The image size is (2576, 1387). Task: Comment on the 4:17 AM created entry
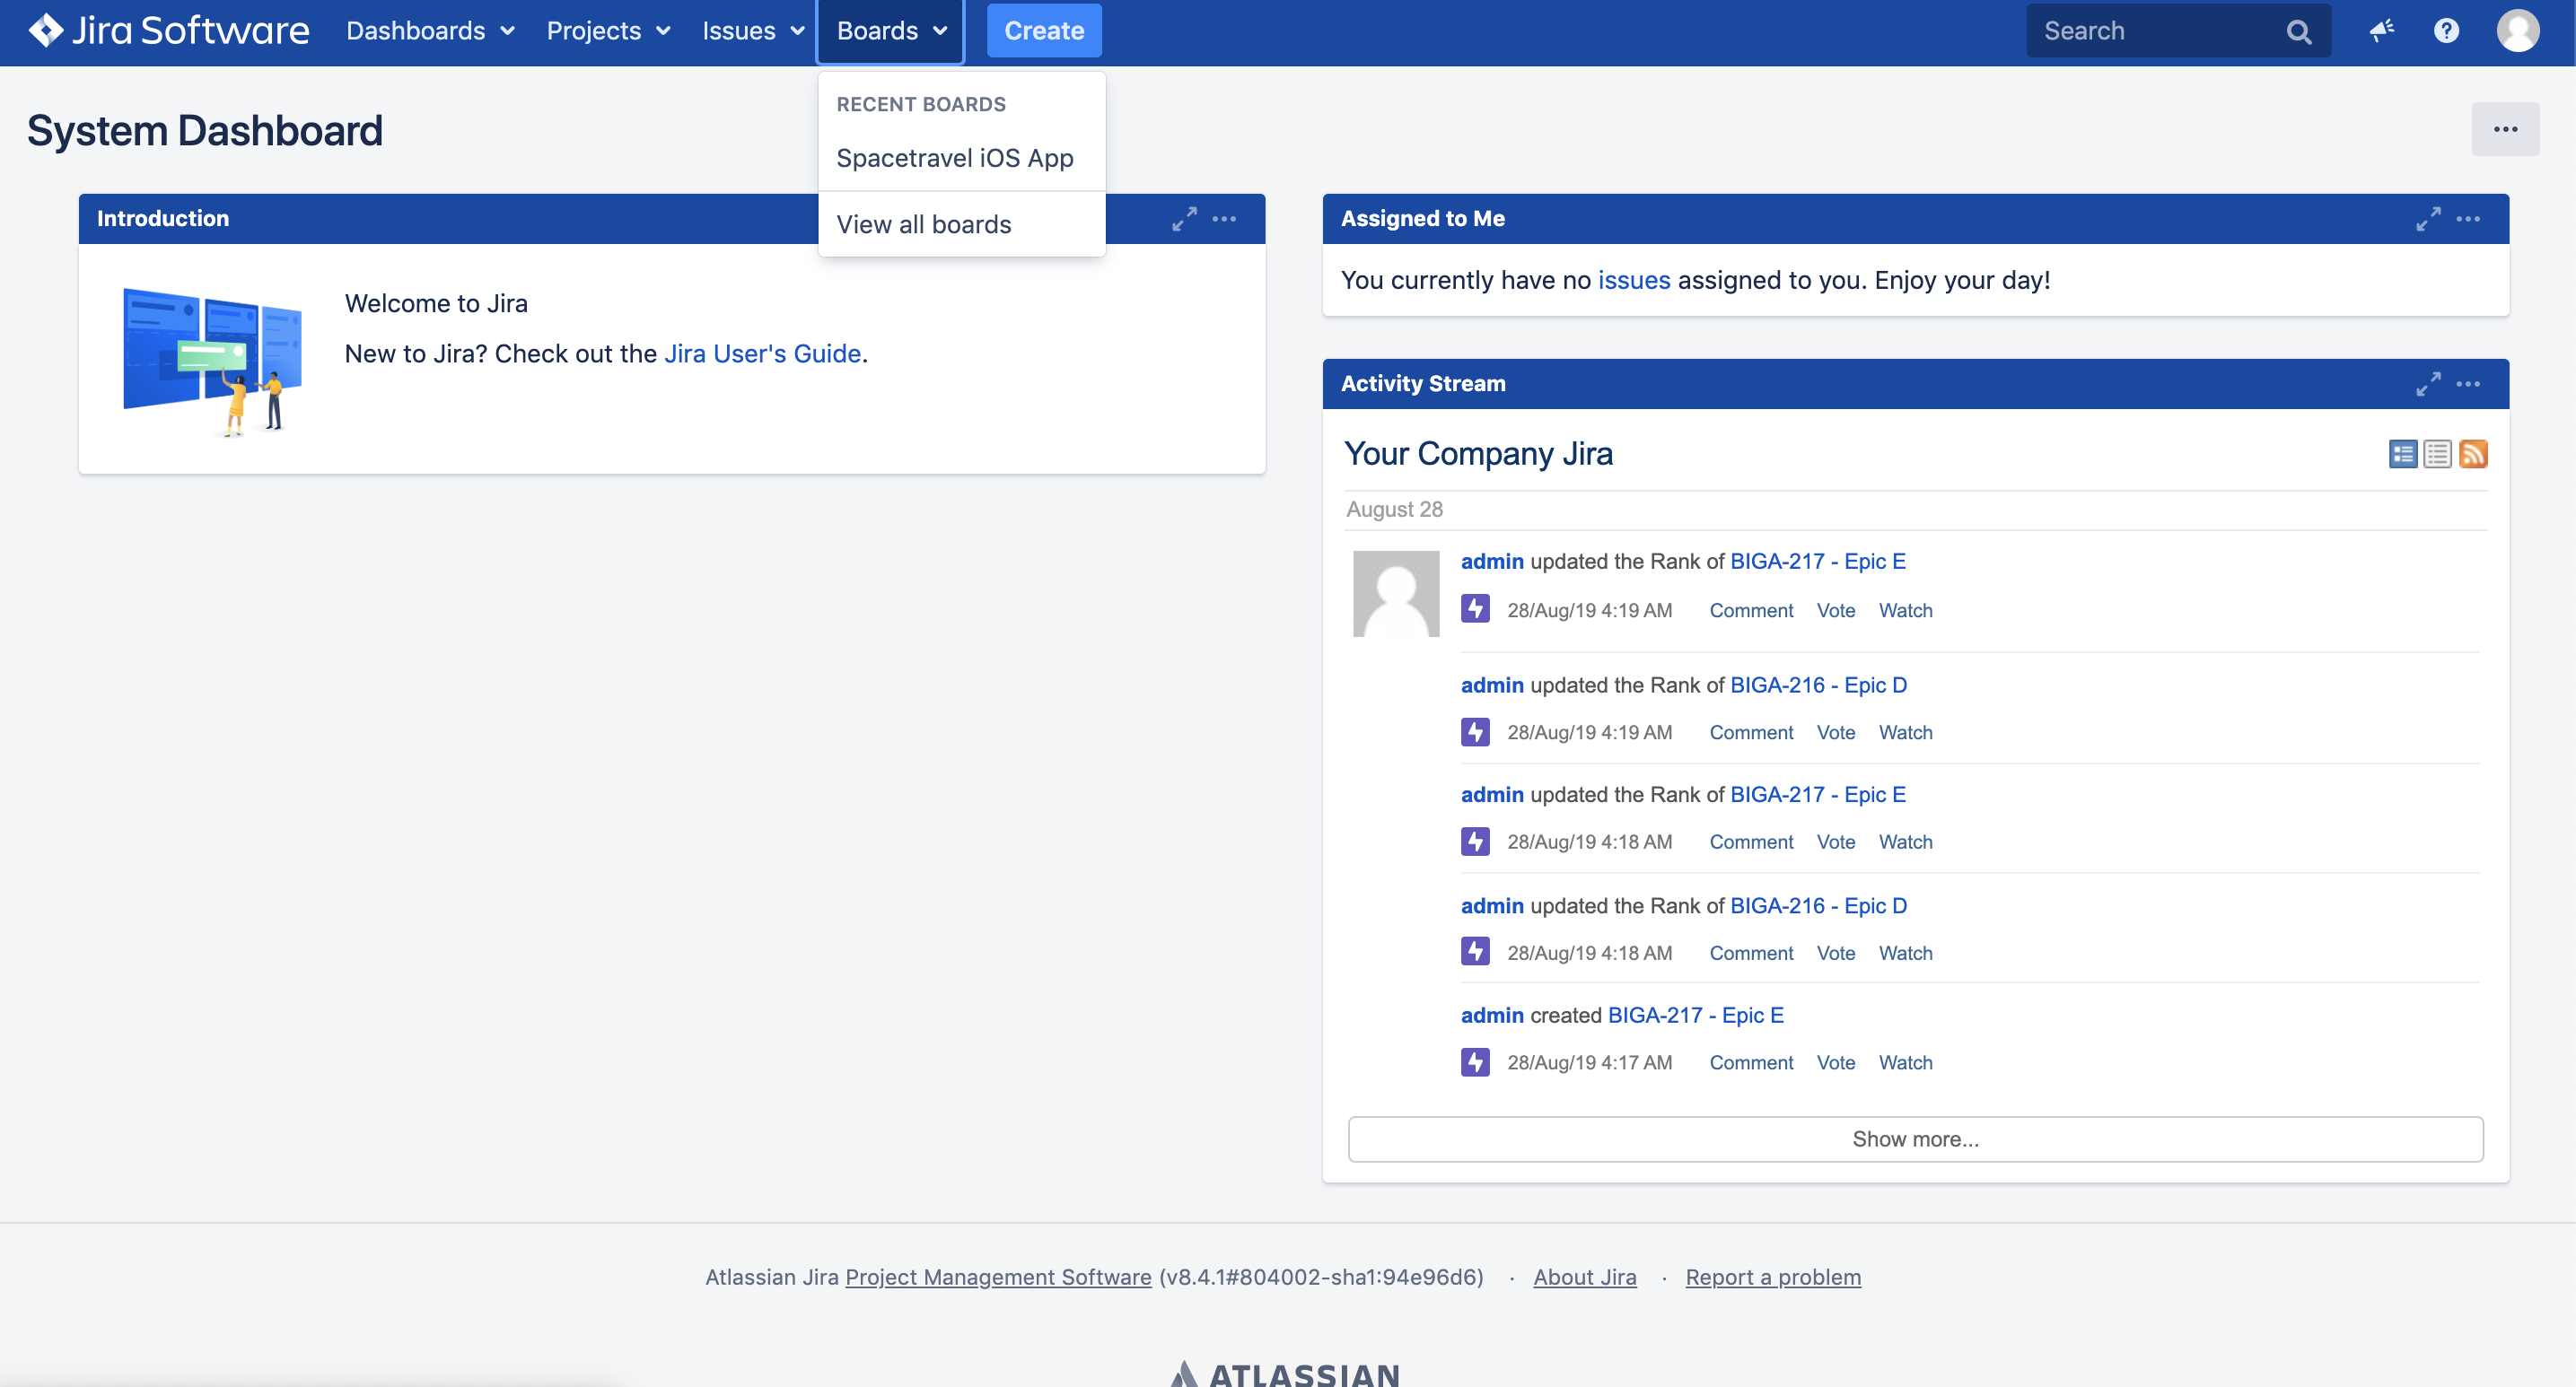click(x=1751, y=1063)
